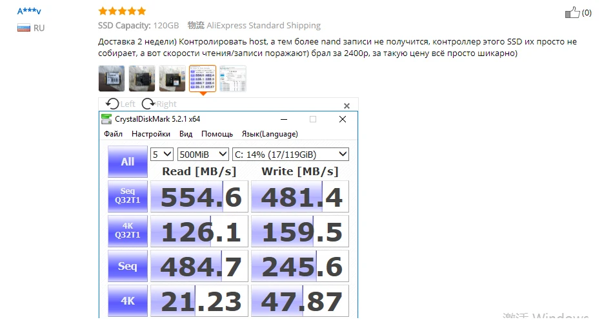Click AliExpress Standard Shipping text

click(263, 26)
